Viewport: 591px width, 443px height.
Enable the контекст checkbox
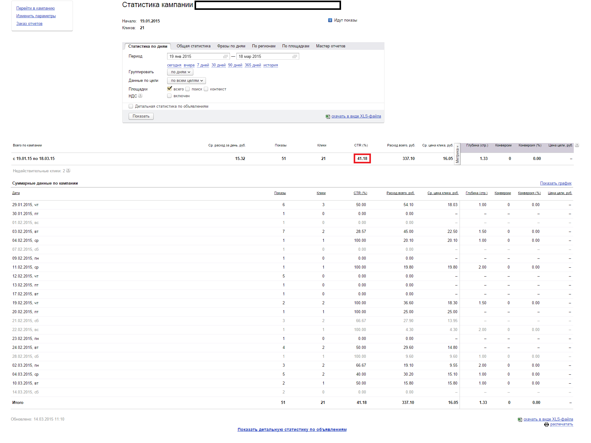(x=206, y=89)
